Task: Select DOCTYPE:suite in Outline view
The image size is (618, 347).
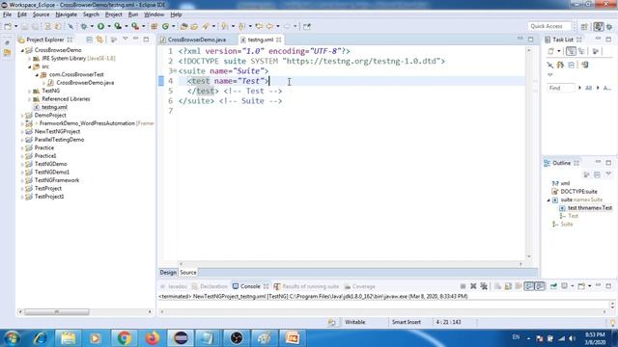Action: tap(578, 192)
